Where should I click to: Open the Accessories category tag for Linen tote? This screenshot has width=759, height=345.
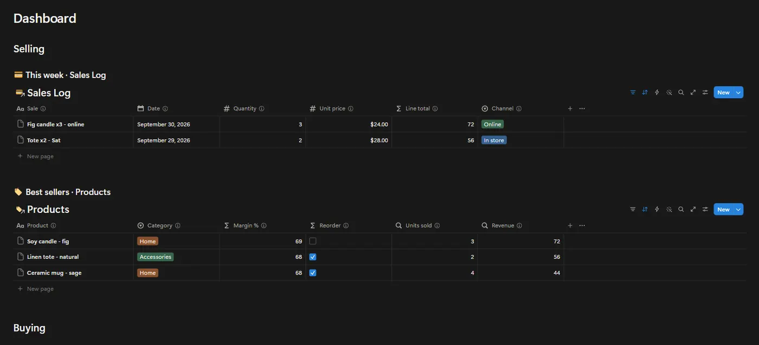coord(155,257)
